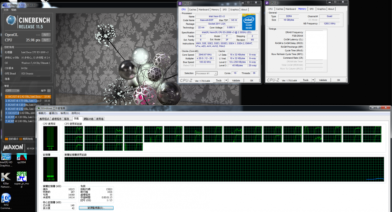Screen dimensions: 392x212
Task: Select ranking row 7. 4C/8T @ 2.80 GHz
Action: coord(20,121)
